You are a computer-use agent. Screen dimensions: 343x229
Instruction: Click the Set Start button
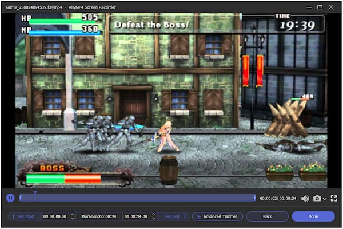coord(24,216)
